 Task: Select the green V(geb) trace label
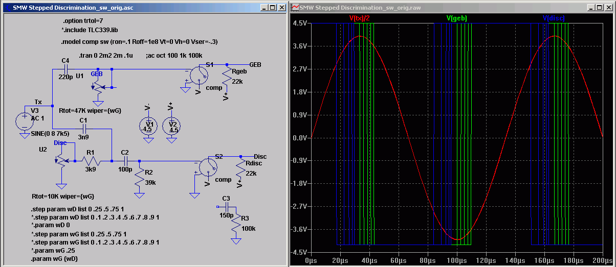456,18
